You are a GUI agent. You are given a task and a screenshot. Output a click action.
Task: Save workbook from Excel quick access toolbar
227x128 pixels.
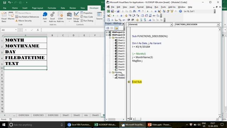[5, 2]
